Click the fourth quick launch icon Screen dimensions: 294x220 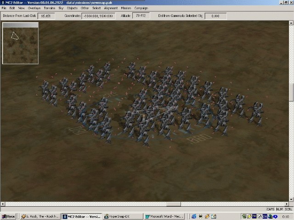pos(214,216)
